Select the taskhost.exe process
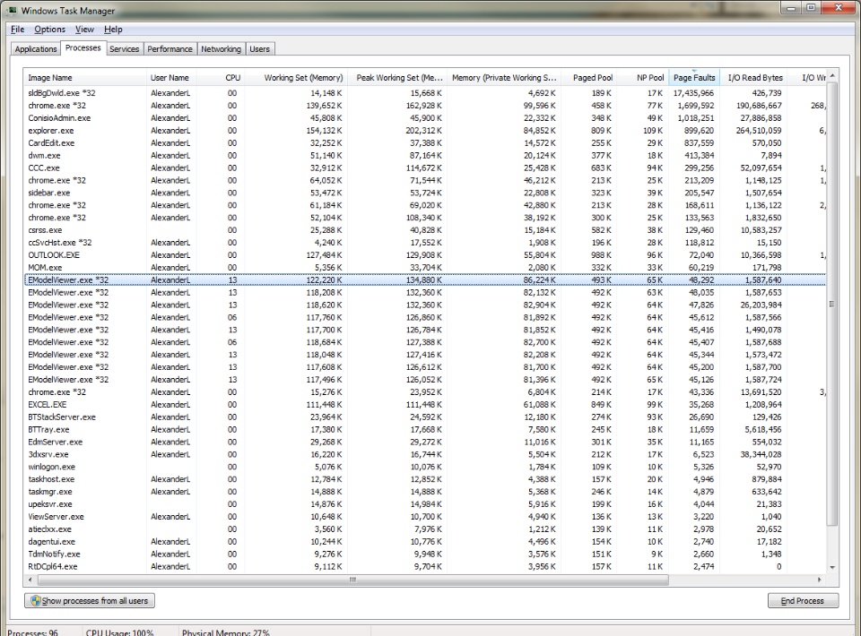The width and height of the screenshot is (861, 636). click(x=425, y=479)
